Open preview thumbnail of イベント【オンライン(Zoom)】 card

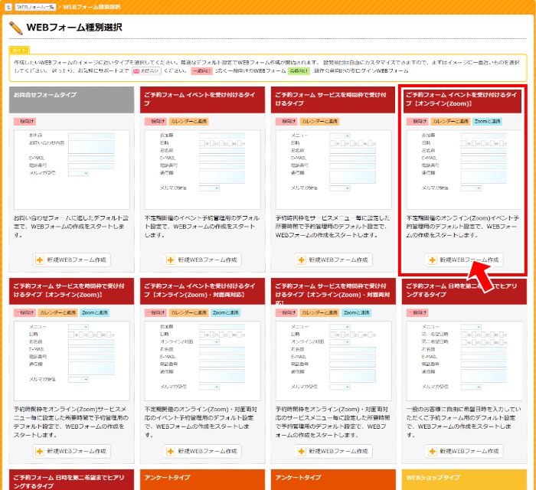tap(464, 169)
